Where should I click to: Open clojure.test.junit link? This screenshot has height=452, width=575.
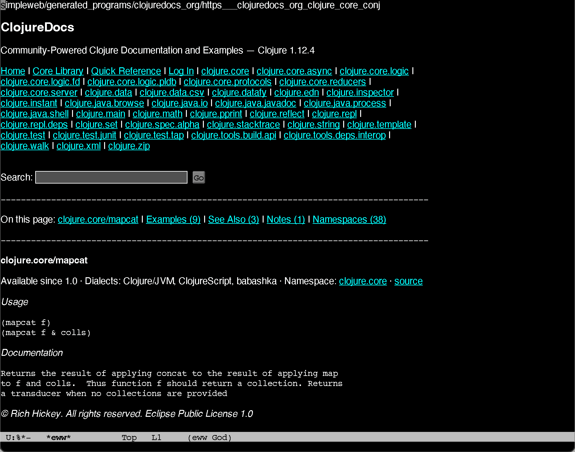[x=85, y=135]
